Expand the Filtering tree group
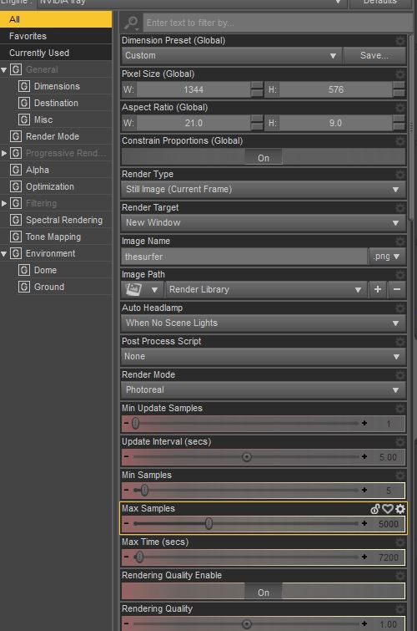 pos(4,203)
